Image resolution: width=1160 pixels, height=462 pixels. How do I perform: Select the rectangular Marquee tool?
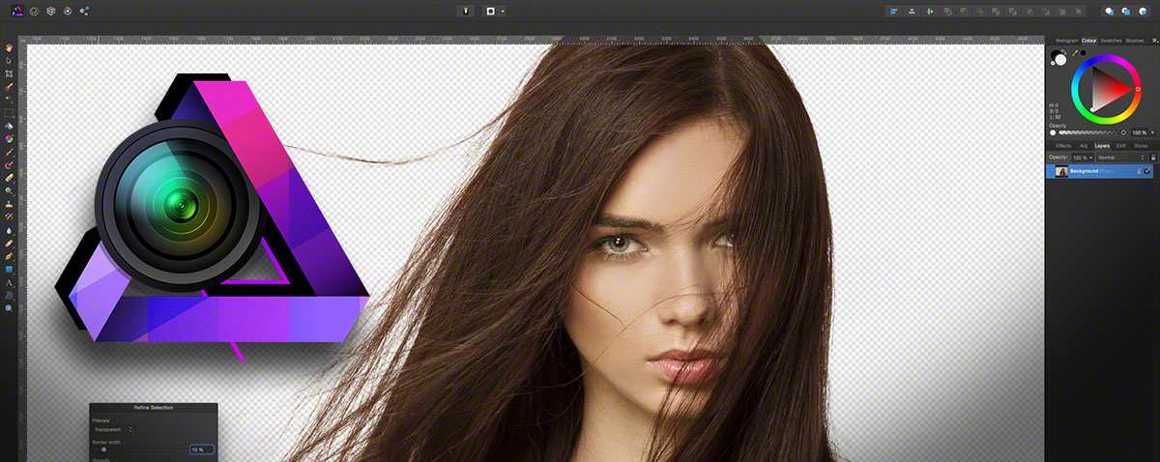tap(10, 113)
